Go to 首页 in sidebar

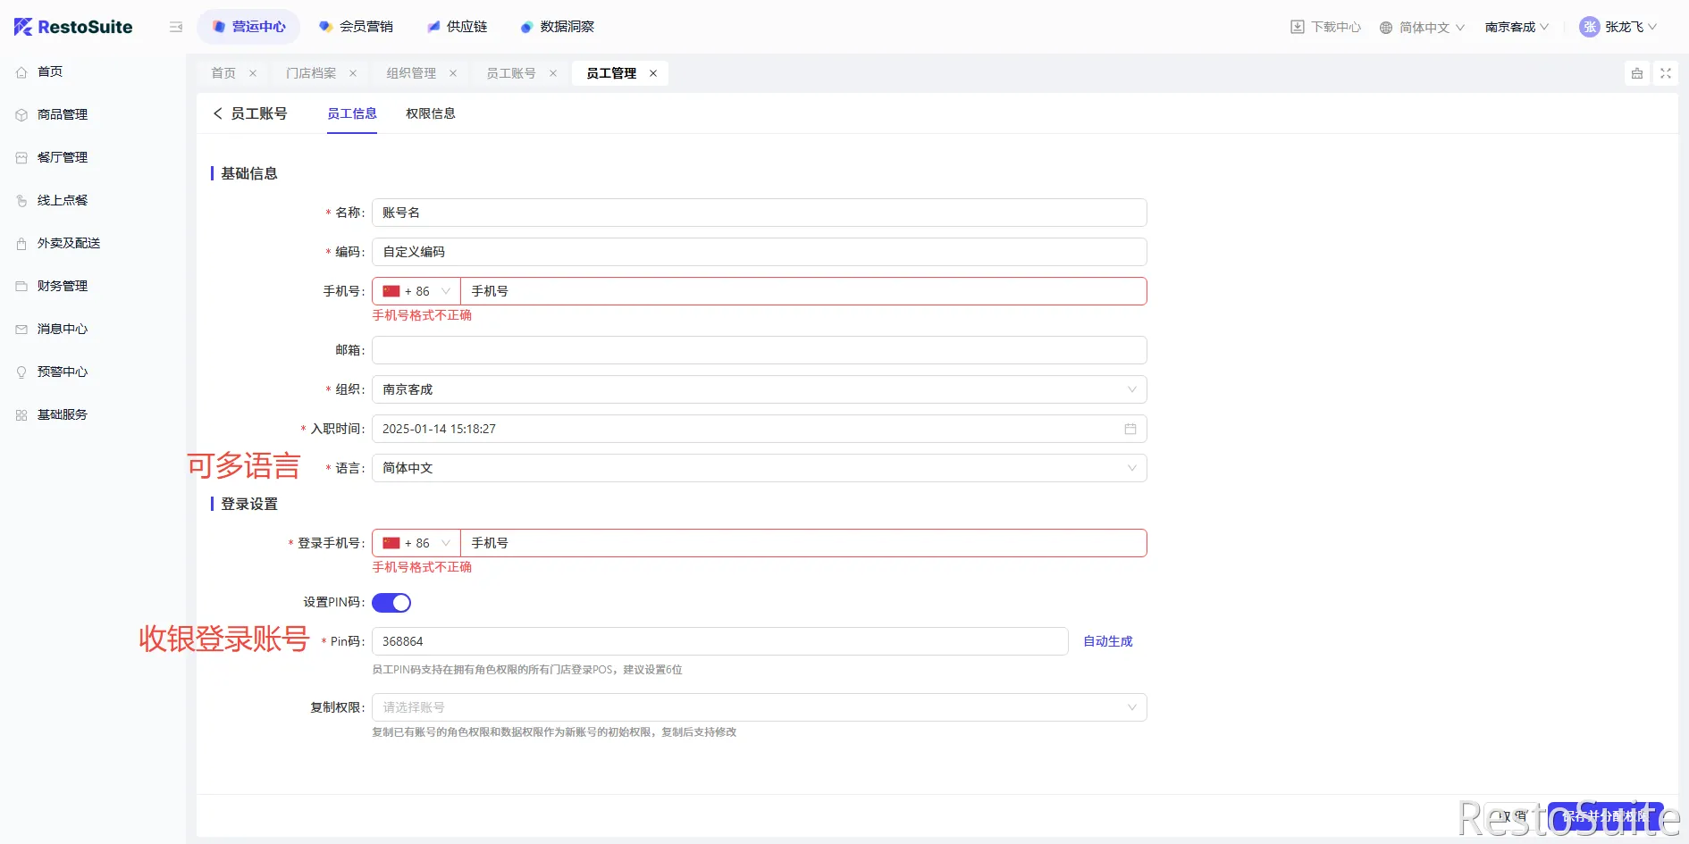click(x=50, y=71)
